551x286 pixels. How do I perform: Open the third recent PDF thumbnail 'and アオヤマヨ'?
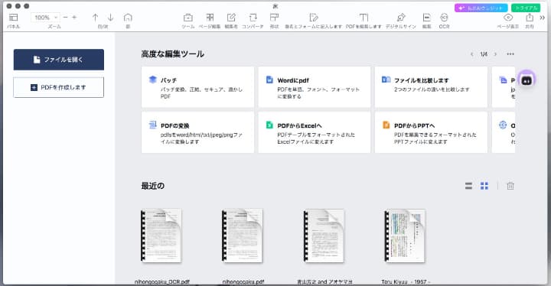point(324,236)
